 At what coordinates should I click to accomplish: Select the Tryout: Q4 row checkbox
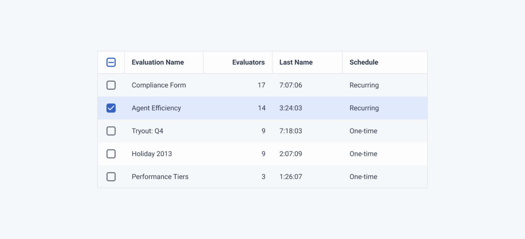click(x=111, y=131)
